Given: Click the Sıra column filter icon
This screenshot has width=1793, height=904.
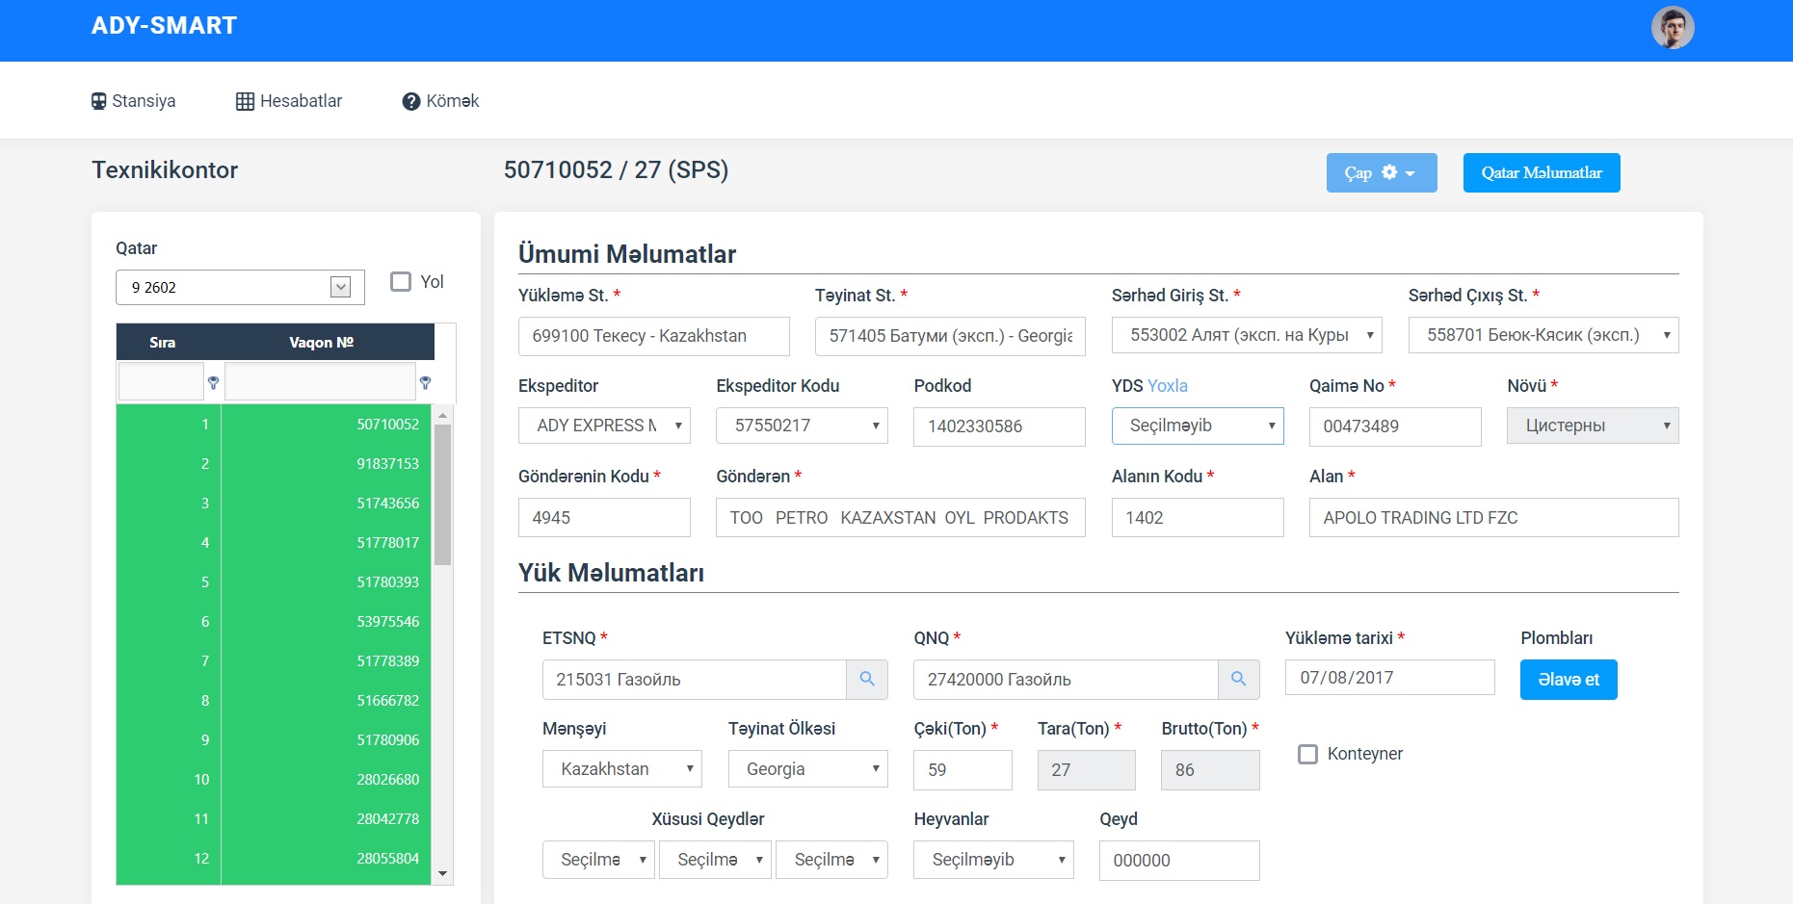Looking at the screenshot, I should [x=213, y=383].
